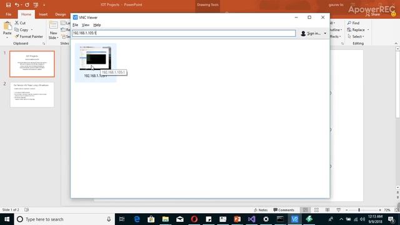
Task: Open File Explorer from taskbar
Action: pyautogui.click(x=165, y=219)
